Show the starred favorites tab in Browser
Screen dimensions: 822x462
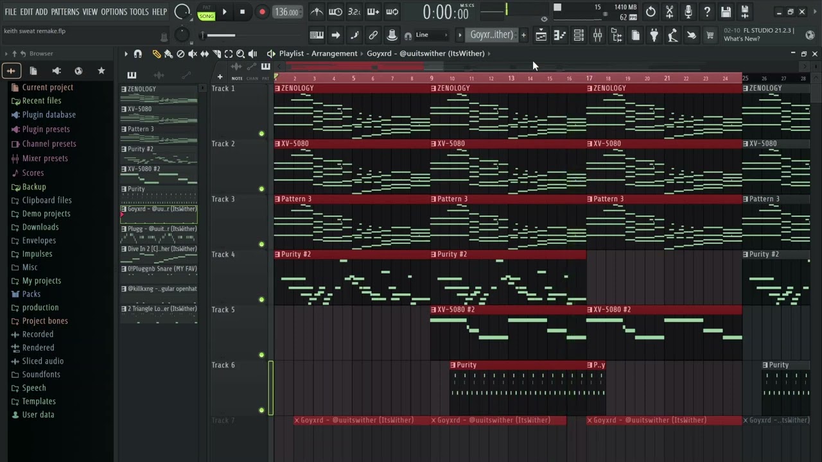[101, 71]
